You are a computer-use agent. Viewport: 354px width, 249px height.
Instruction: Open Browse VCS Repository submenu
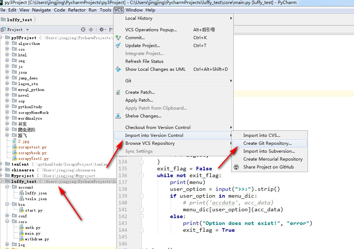point(173,143)
